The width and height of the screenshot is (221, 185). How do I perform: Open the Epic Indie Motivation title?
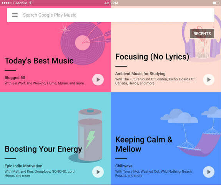click(x=23, y=166)
